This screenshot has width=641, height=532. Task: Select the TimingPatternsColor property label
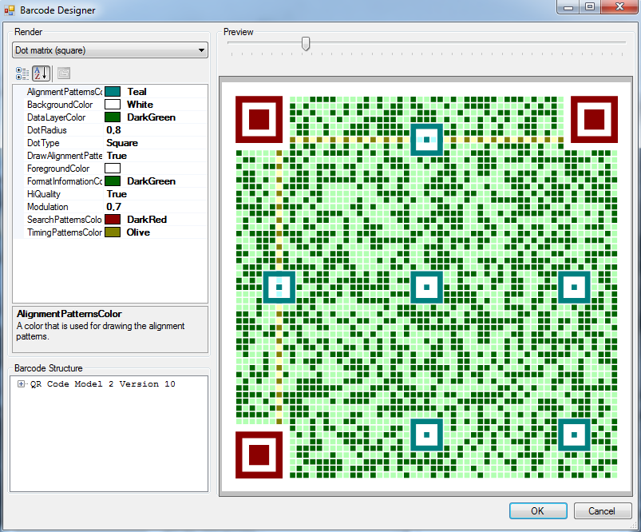click(x=65, y=232)
